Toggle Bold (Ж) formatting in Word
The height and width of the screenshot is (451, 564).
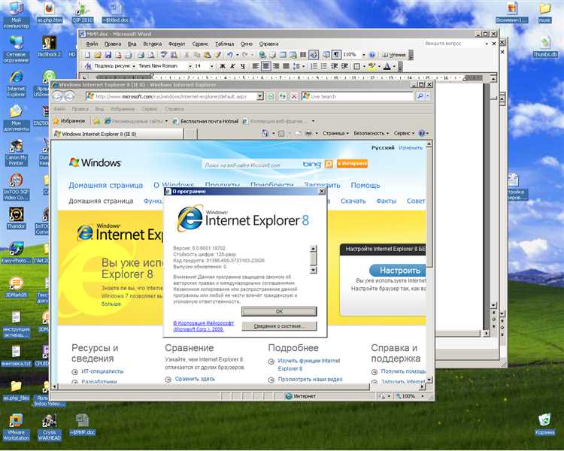(x=223, y=66)
